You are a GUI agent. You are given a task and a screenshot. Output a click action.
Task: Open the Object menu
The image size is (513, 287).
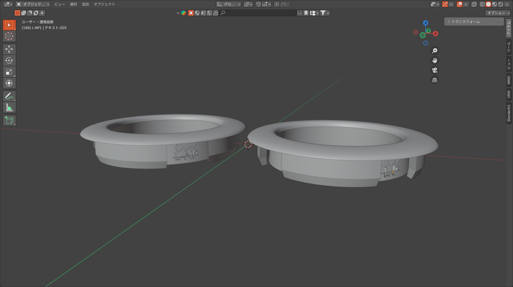(104, 4)
